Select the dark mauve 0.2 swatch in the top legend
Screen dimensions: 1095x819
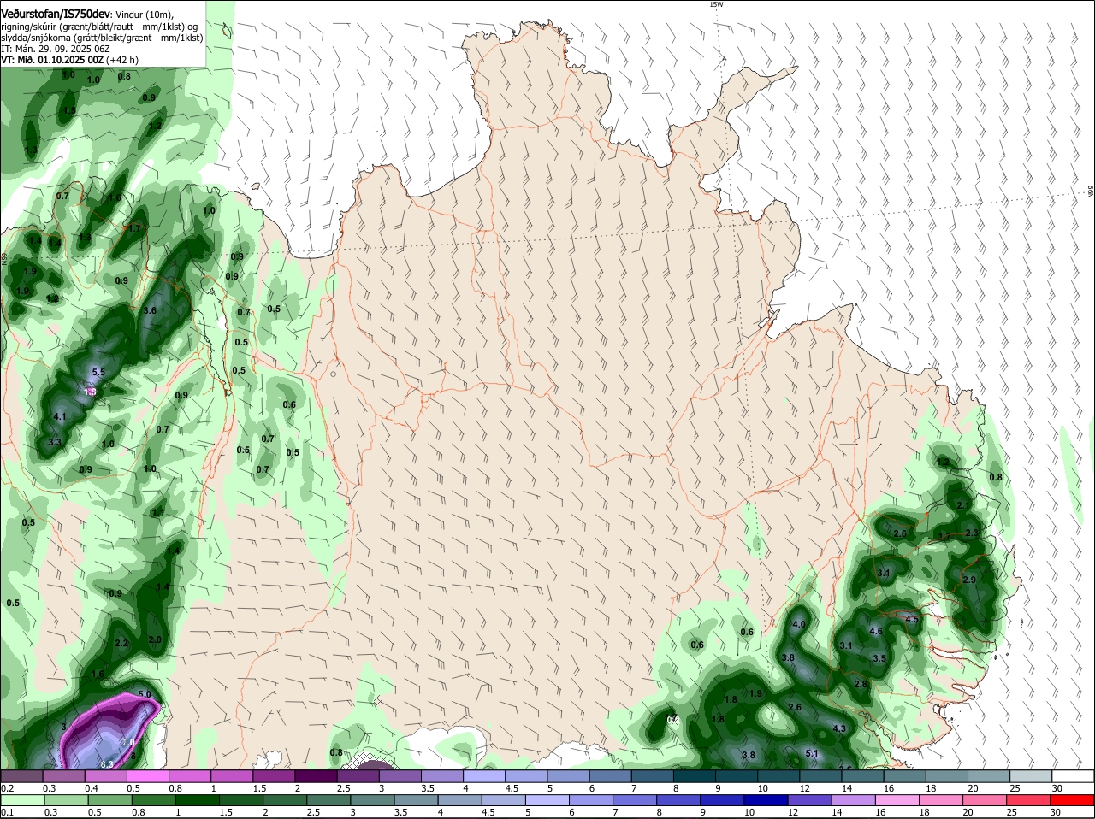[21, 776]
